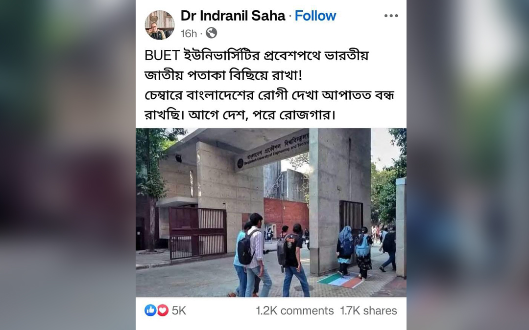The width and height of the screenshot is (529, 330).
Task: Follow Dr Indranil Saha
Action: click(x=315, y=16)
